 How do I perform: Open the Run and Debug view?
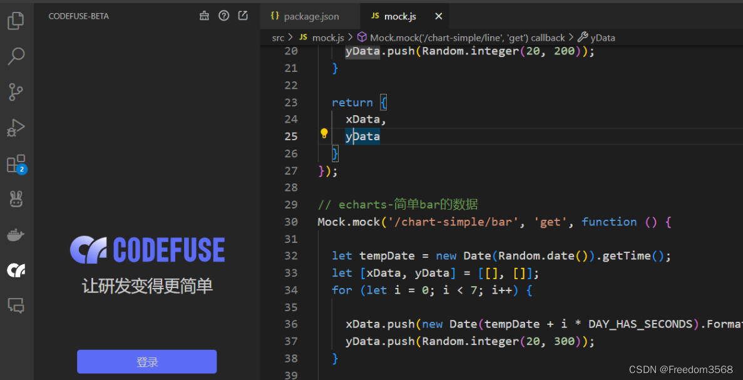pyautogui.click(x=16, y=128)
